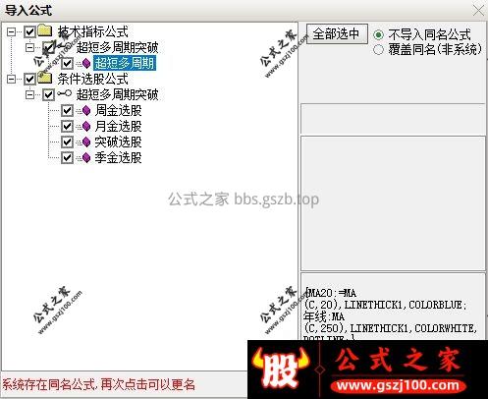Collapse the 条件选股公式 tree node
Viewport: 488px width, 399px height.
coord(12,79)
